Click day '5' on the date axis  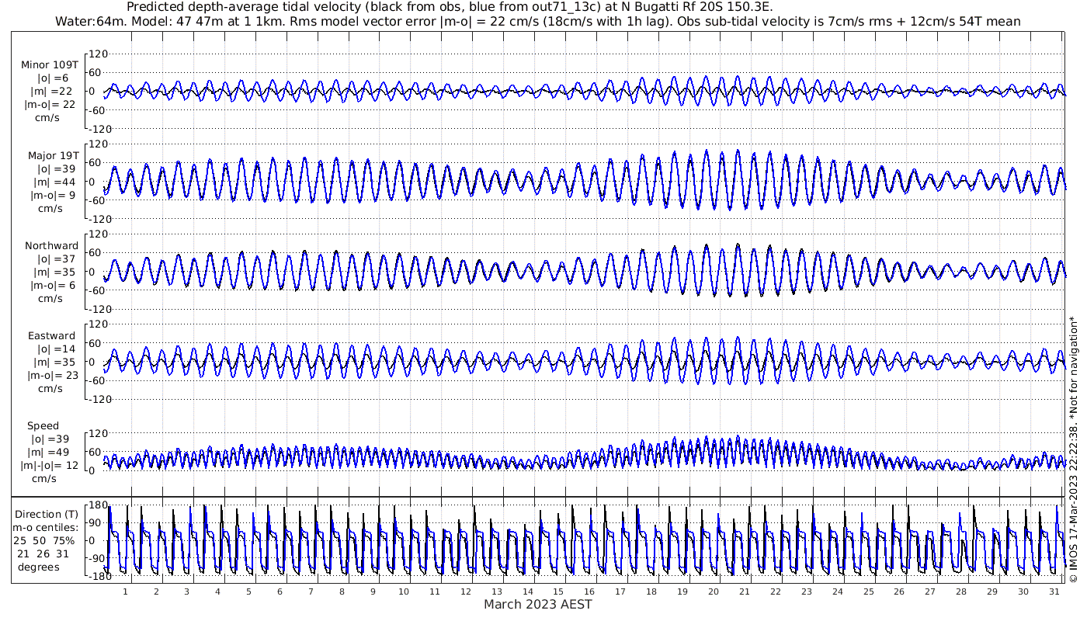pos(248,592)
